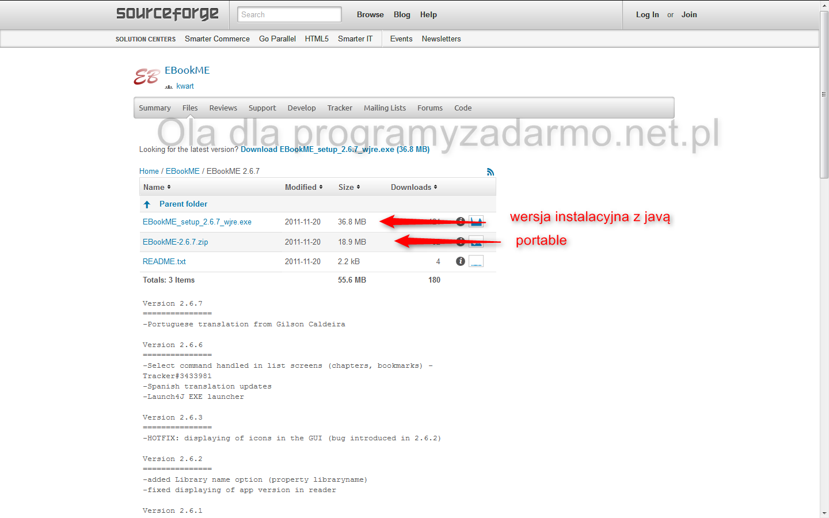Click the scrollbar down arrow
This screenshot has height=518, width=829.
(x=824, y=513)
